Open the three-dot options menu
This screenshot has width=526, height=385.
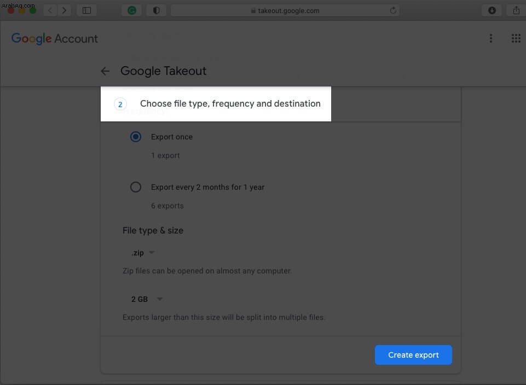(x=491, y=38)
